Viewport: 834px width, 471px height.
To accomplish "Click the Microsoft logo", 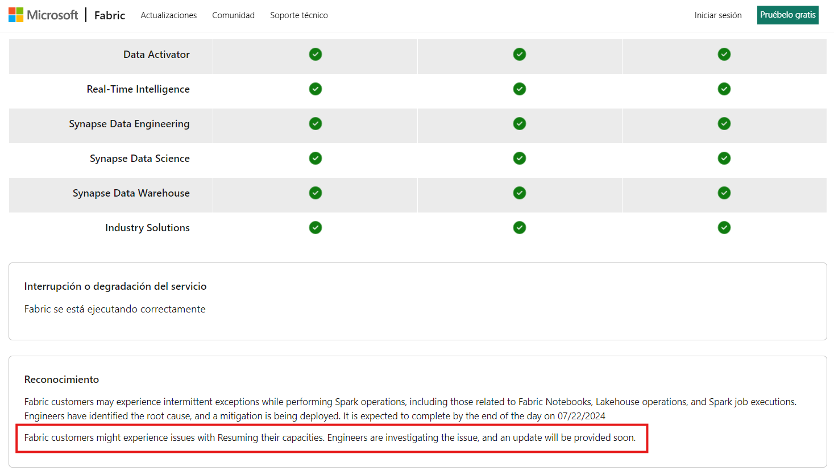I will pos(43,15).
